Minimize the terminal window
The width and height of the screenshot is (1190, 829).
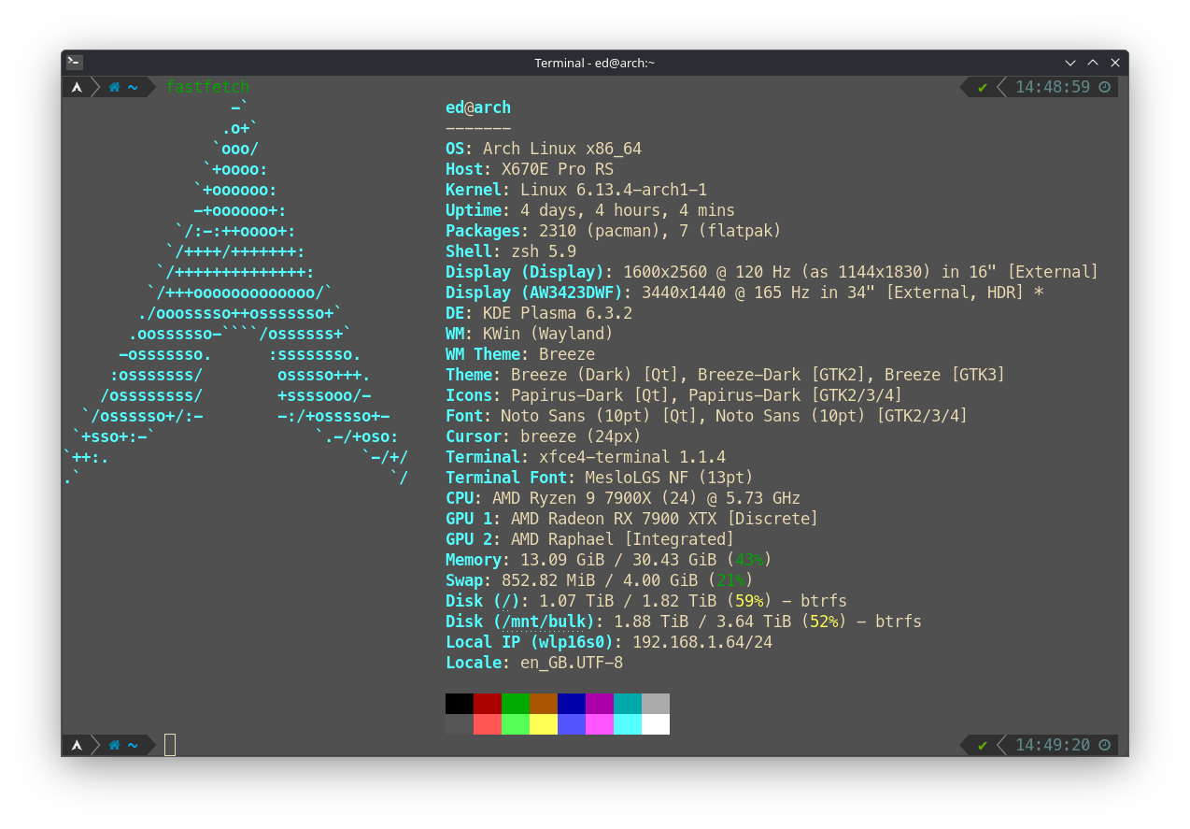coord(1070,63)
